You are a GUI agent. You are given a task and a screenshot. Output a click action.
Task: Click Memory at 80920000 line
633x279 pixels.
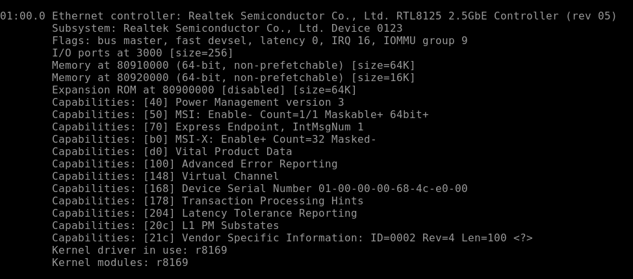pos(234,78)
